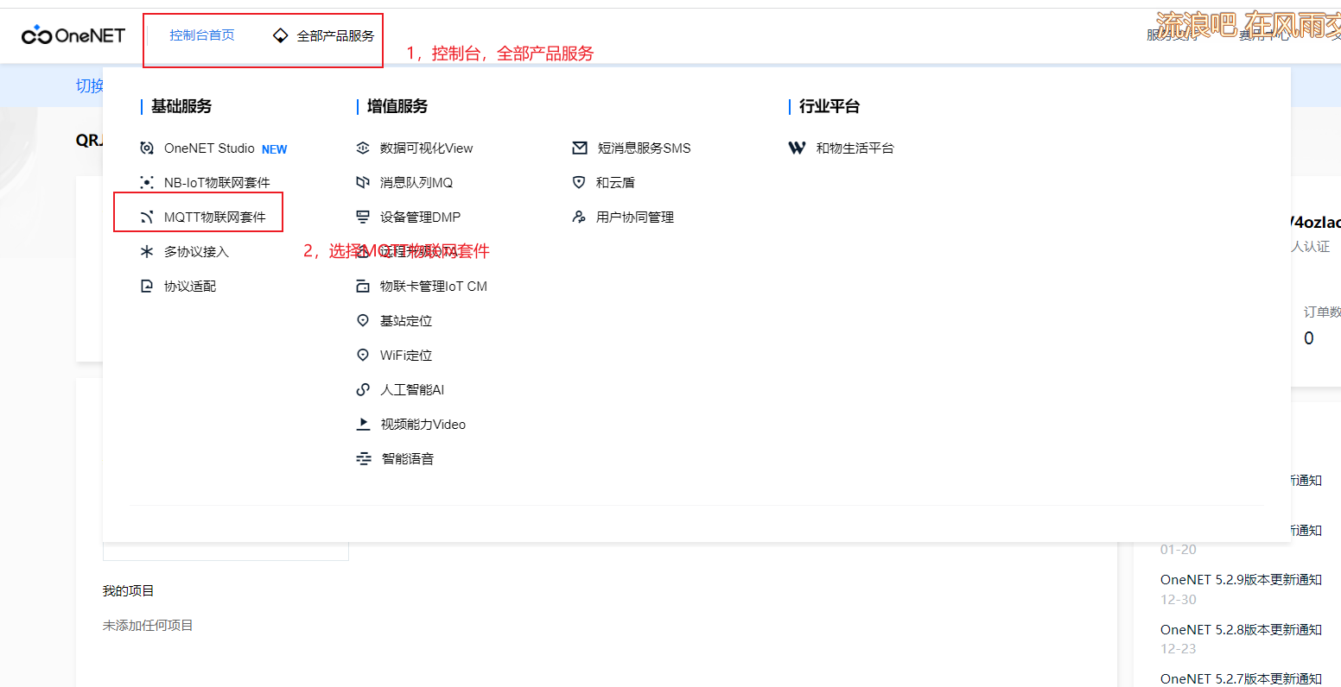Image resolution: width=1341 pixels, height=687 pixels.
Task: Go to 控制台首页 menu item
Action: [201, 35]
